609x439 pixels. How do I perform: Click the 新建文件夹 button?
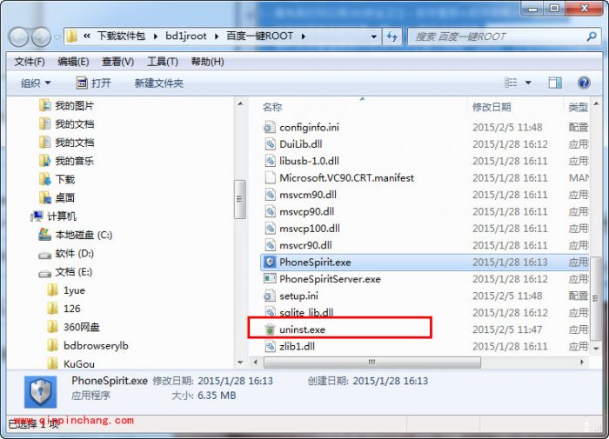point(159,83)
